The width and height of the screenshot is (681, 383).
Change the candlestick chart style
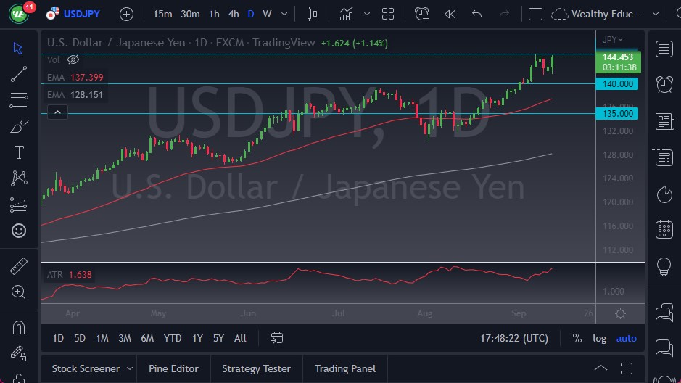[312, 15]
